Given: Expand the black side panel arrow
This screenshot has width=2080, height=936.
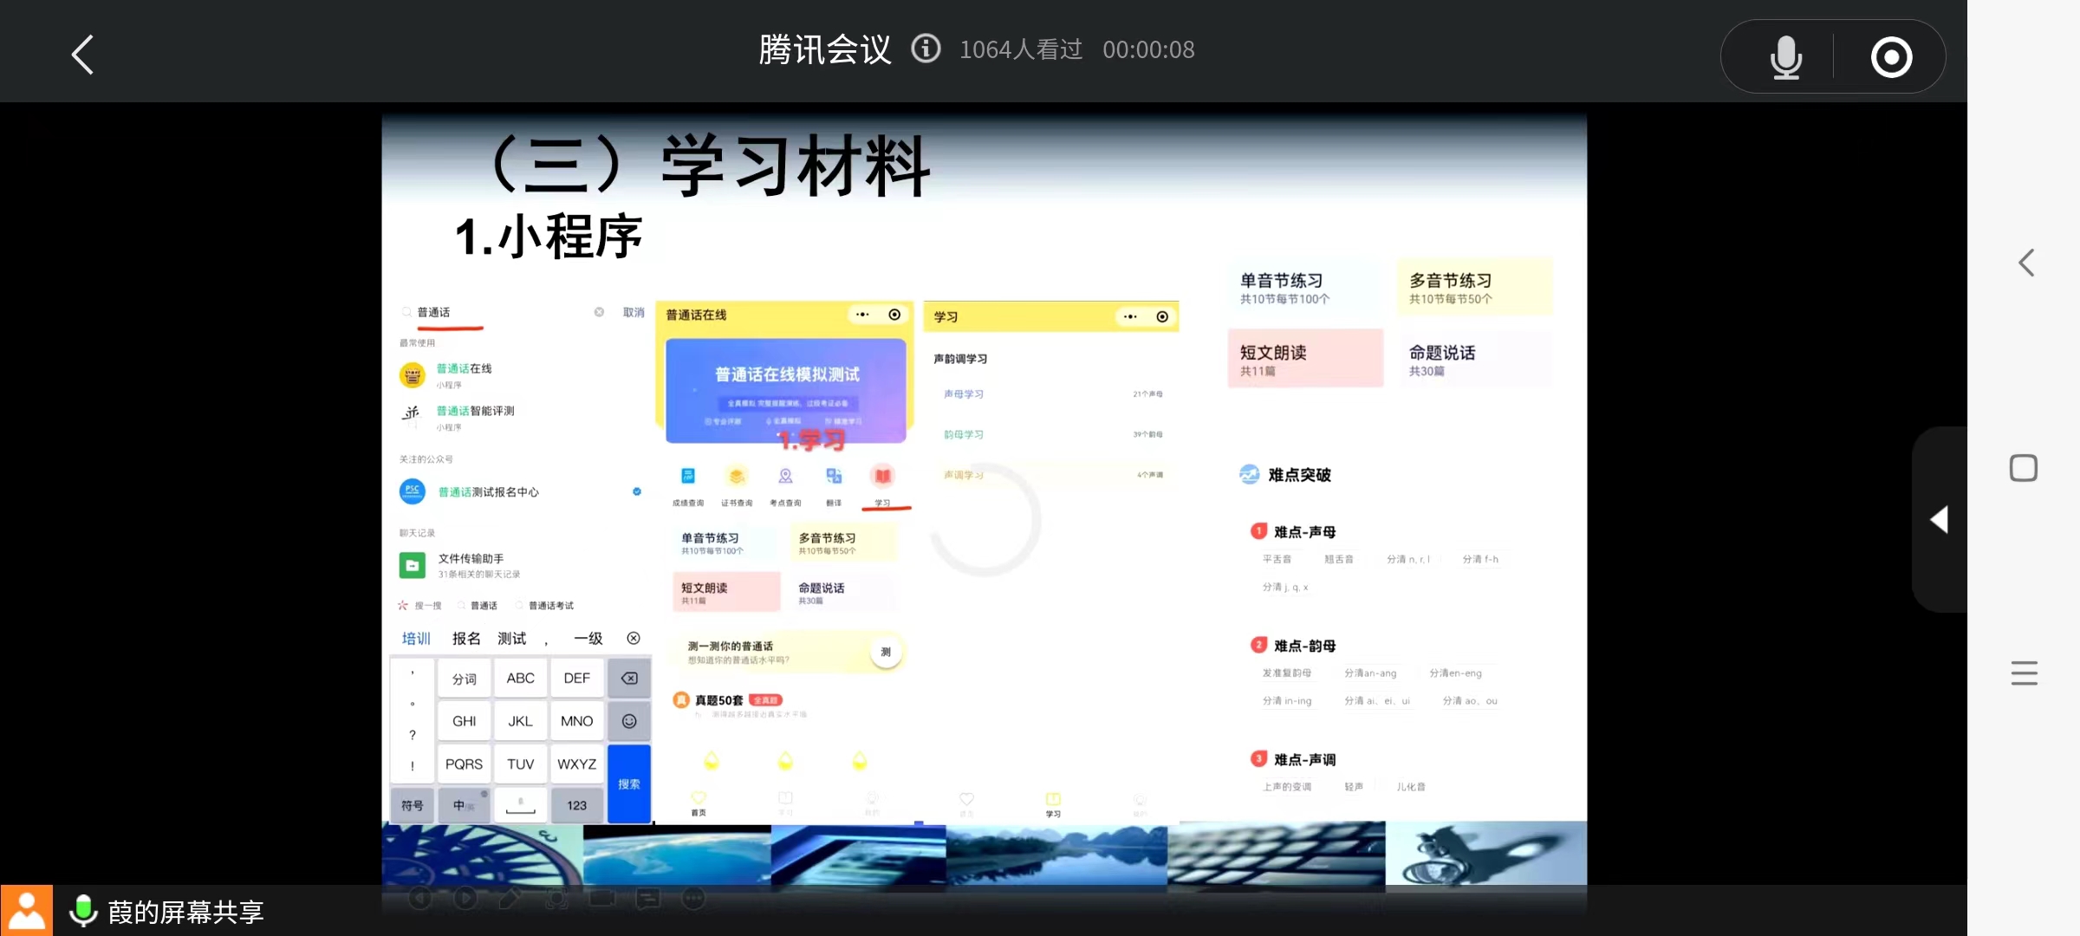Looking at the screenshot, I should [x=1940, y=520].
